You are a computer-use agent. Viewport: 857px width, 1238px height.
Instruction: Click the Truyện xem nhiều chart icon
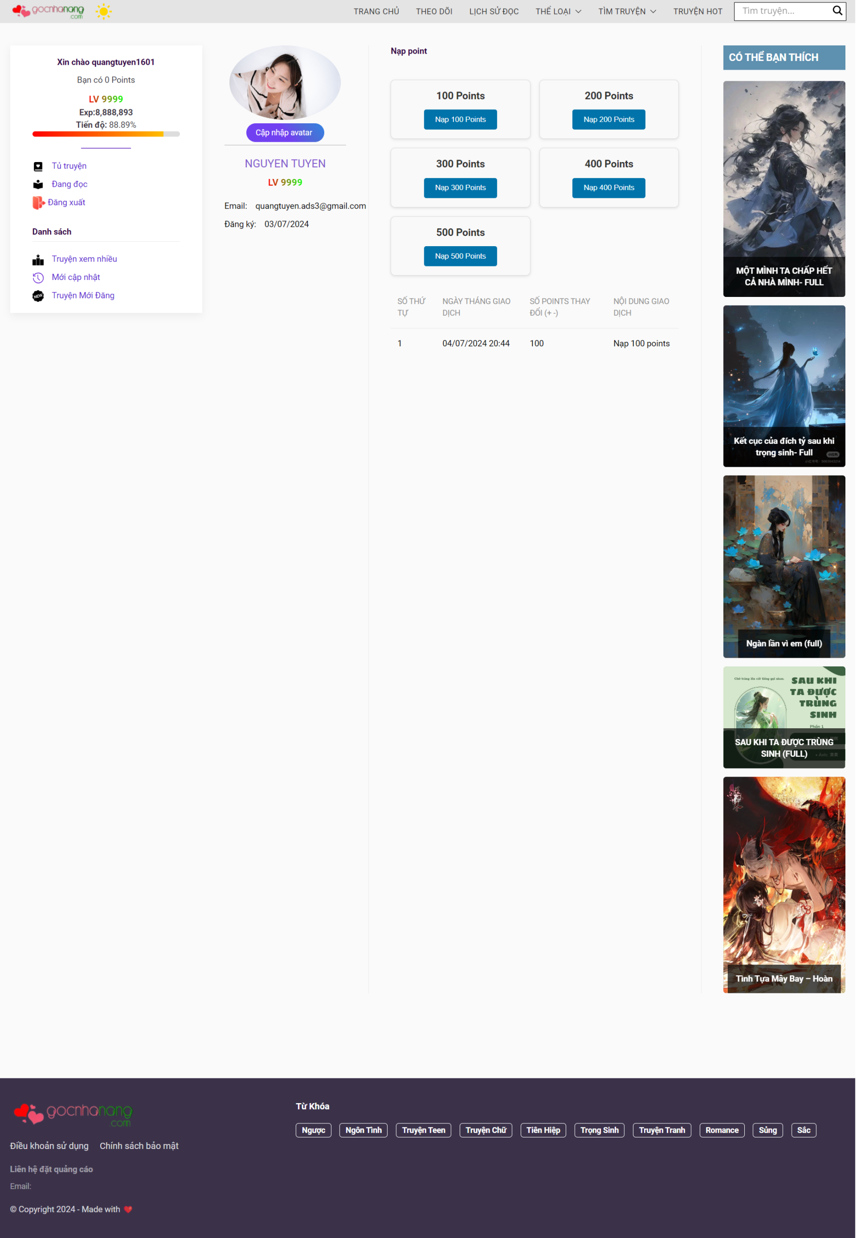click(38, 260)
